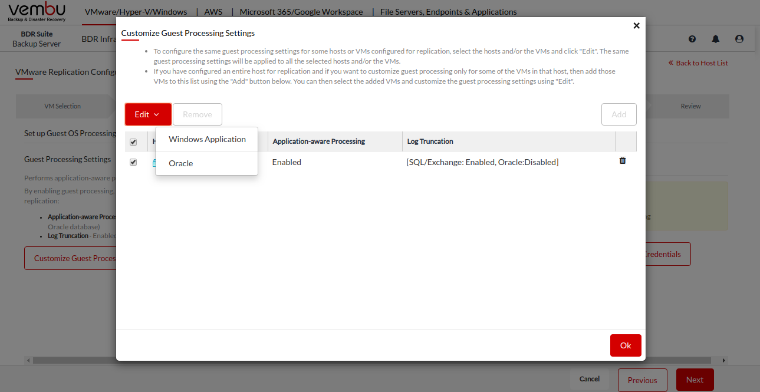This screenshot has width=760, height=392.
Task: Click the horizontal scrollbar right arrow
Action: pyautogui.click(x=724, y=360)
